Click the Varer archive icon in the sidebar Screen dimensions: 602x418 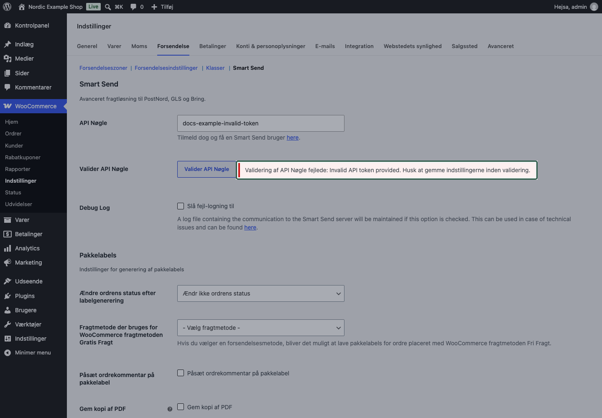[x=8, y=220]
